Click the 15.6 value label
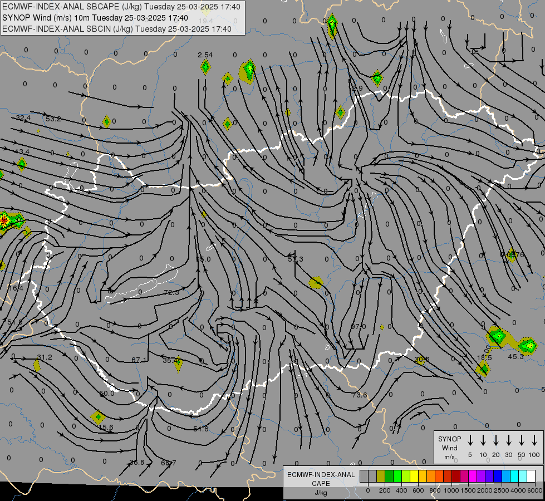This screenshot has height=501, width=545. (106, 428)
